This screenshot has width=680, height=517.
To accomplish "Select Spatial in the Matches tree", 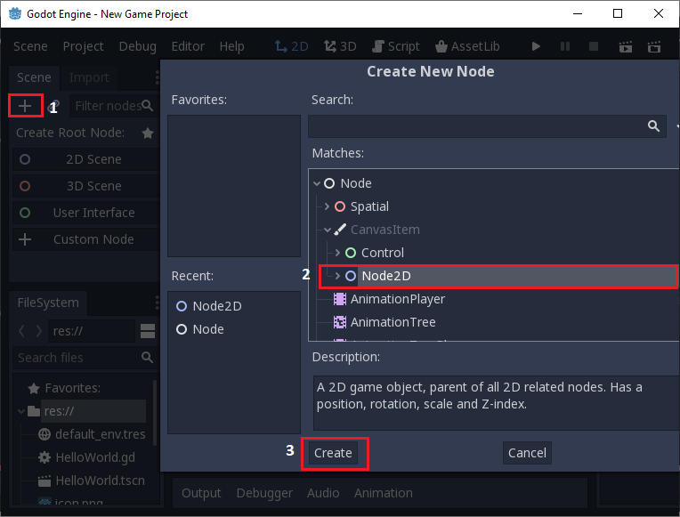I will pyautogui.click(x=369, y=206).
